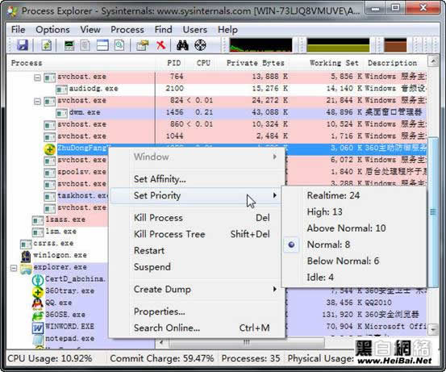Click the lsass.exe process icon

click(38, 220)
